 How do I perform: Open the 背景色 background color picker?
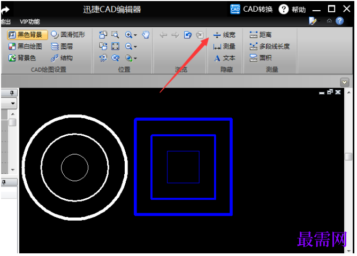(x=22, y=58)
